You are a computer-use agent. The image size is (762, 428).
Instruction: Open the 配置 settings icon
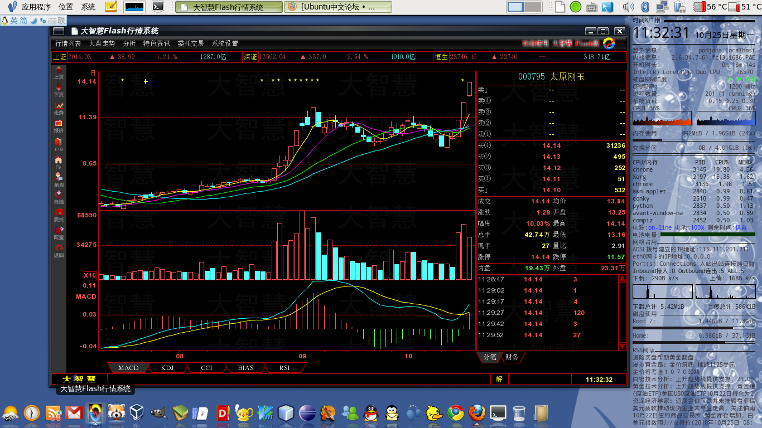[59, 233]
